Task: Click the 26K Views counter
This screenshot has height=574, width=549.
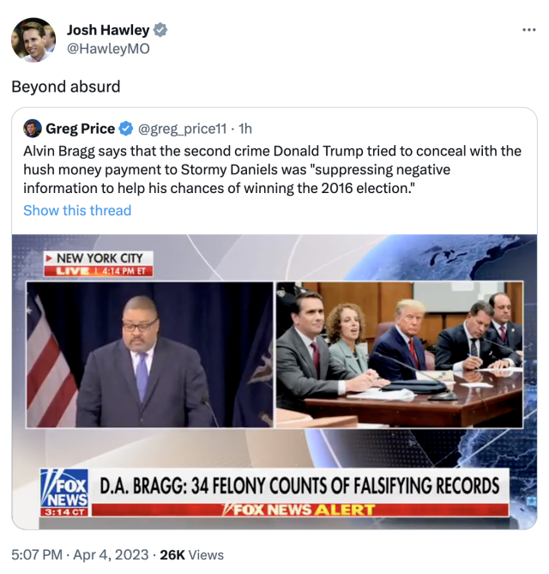Action: tap(192, 555)
